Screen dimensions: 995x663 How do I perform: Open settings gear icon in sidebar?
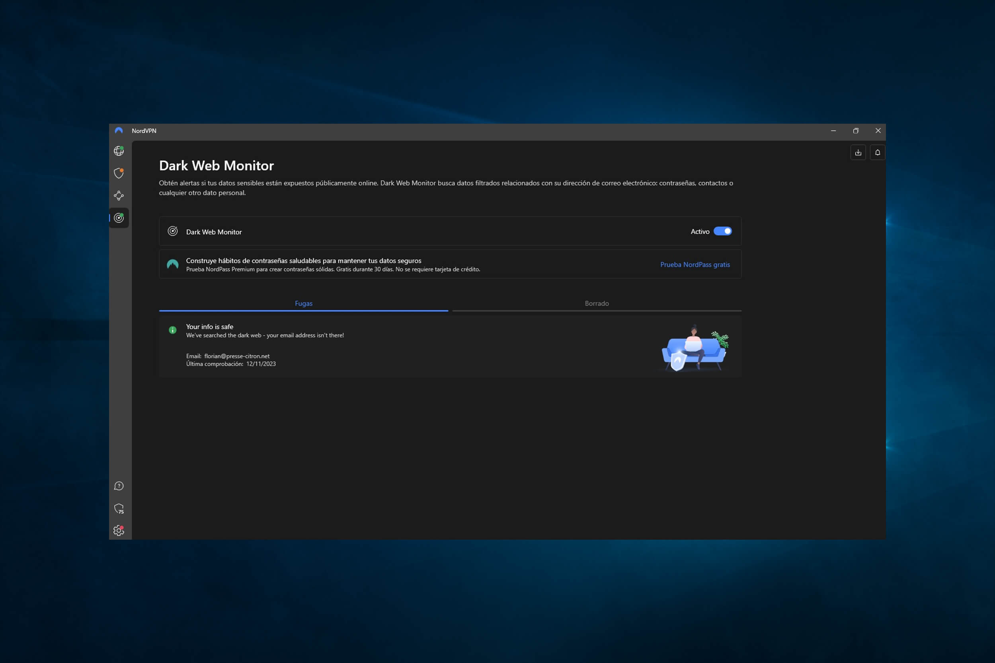click(119, 530)
